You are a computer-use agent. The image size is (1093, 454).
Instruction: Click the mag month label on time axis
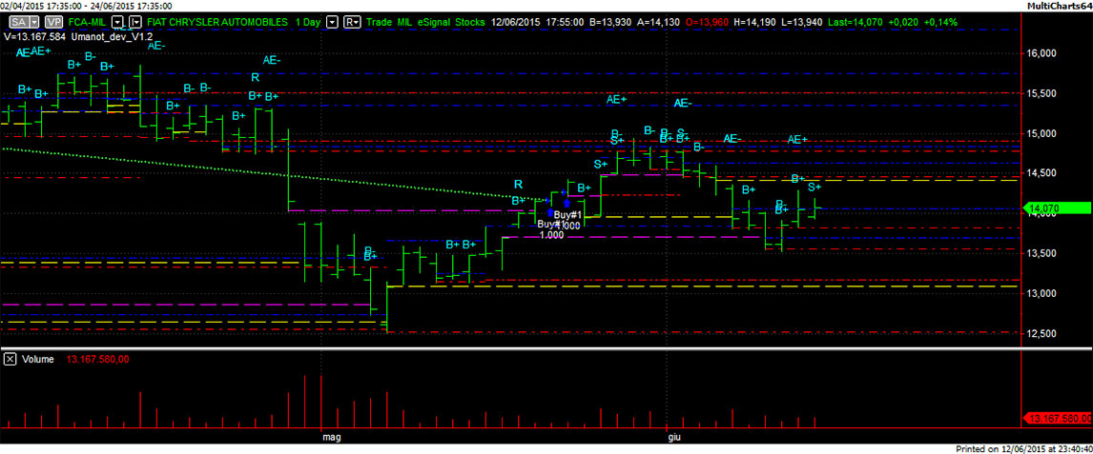point(331,437)
